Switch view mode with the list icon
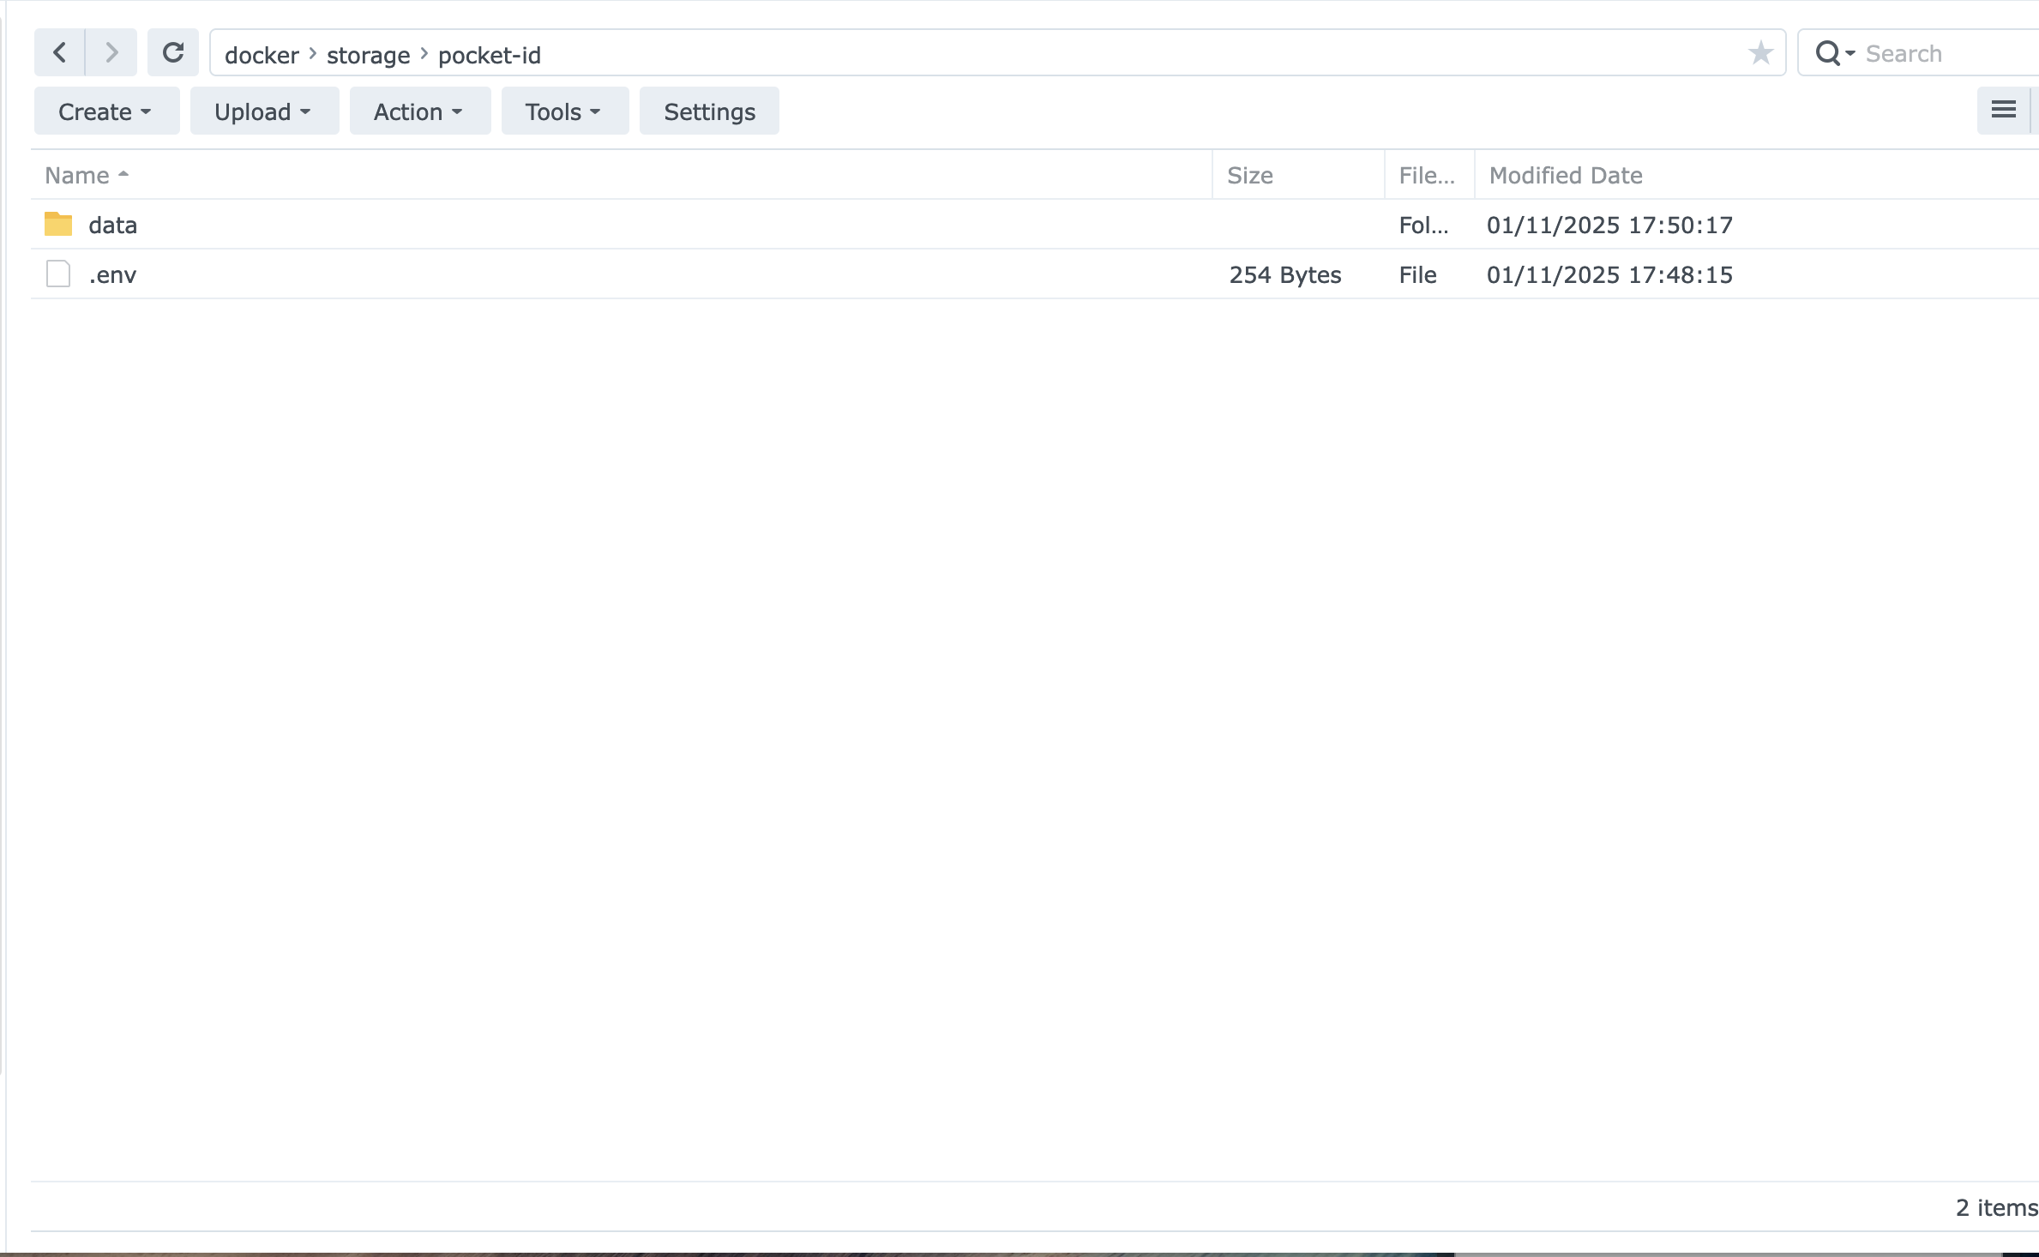The image size is (2039, 1257). coord(2003,110)
